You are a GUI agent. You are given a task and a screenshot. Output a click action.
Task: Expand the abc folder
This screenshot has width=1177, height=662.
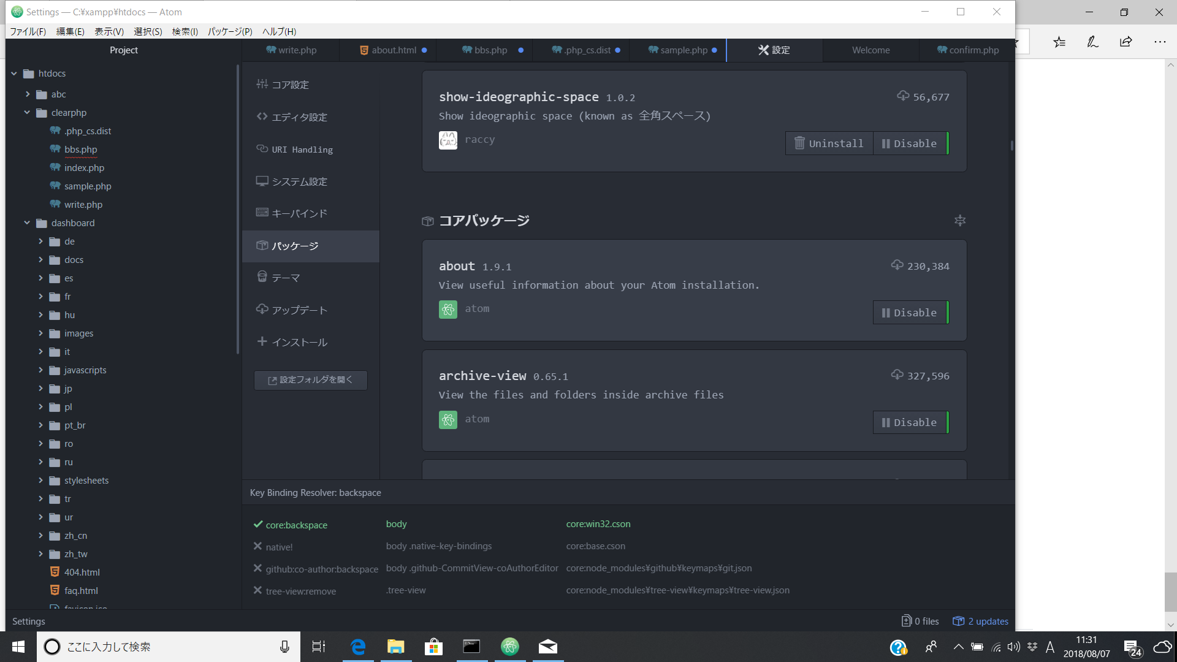coord(28,94)
